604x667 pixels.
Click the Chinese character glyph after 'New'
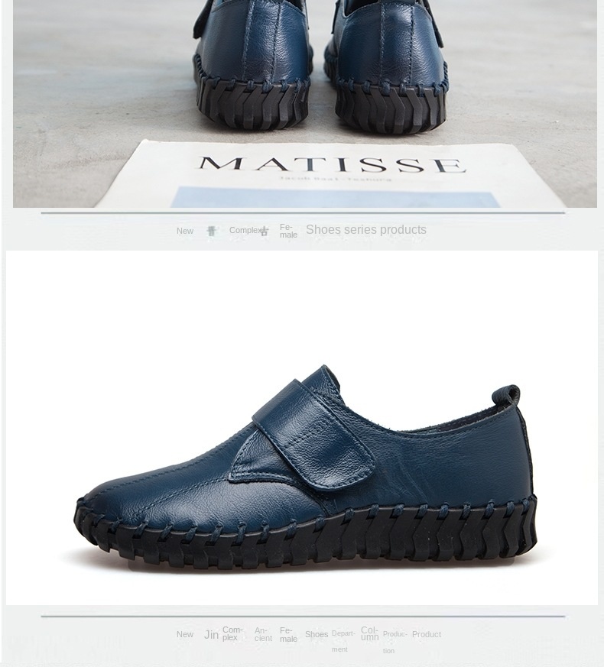point(211,231)
